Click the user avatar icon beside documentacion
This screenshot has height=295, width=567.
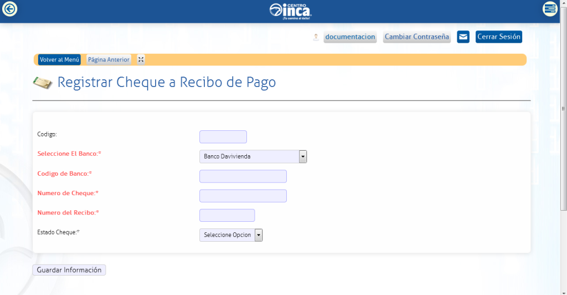tap(316, 37)
